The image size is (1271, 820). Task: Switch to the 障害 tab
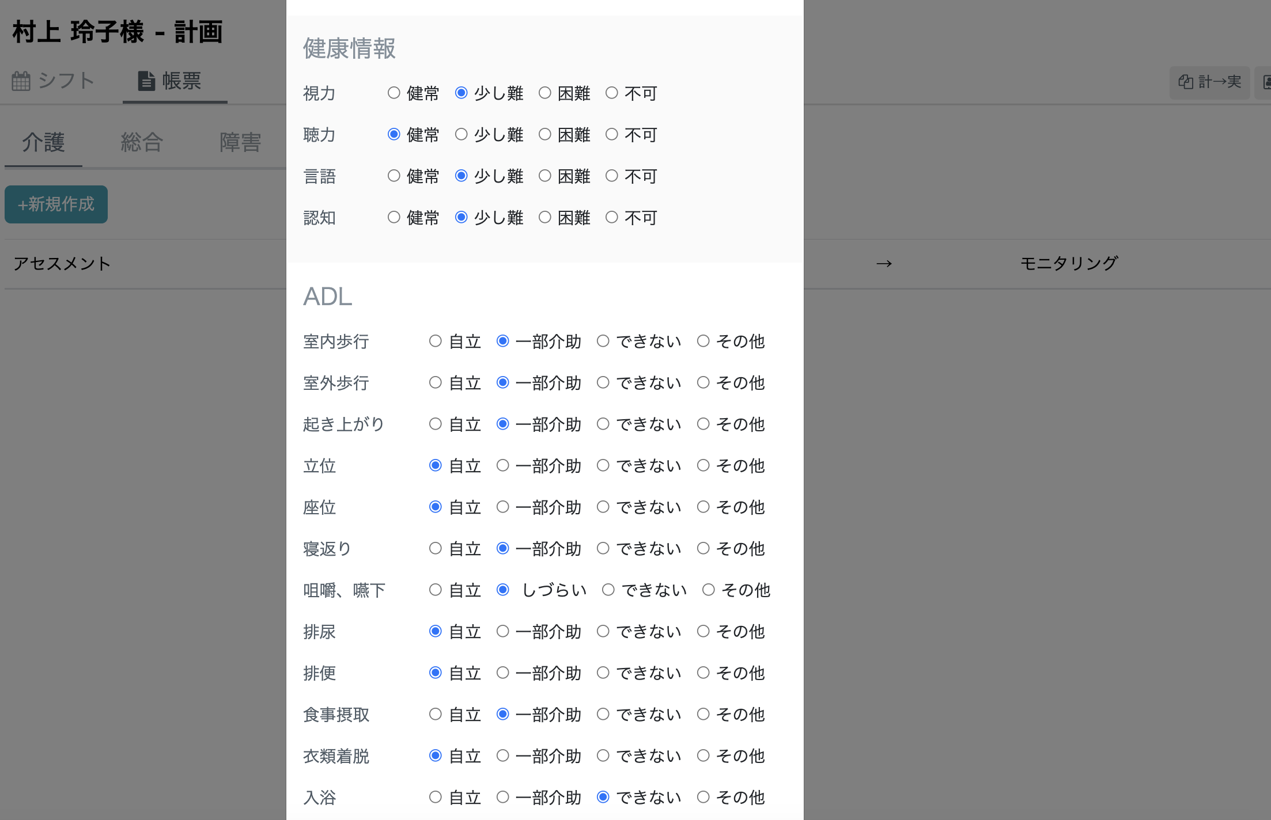[x=240, y=142]
